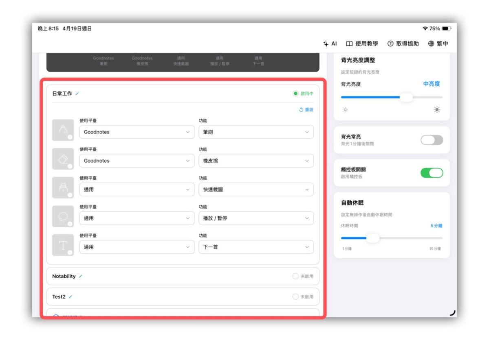
Task: Click the 重設 reset button
Action: [306, 110]
